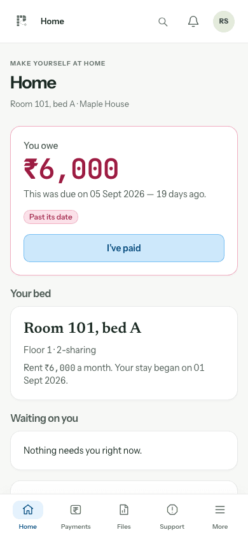Tap the app logo in top bar
Screen dimensions: 248x537
click(22, 21)
